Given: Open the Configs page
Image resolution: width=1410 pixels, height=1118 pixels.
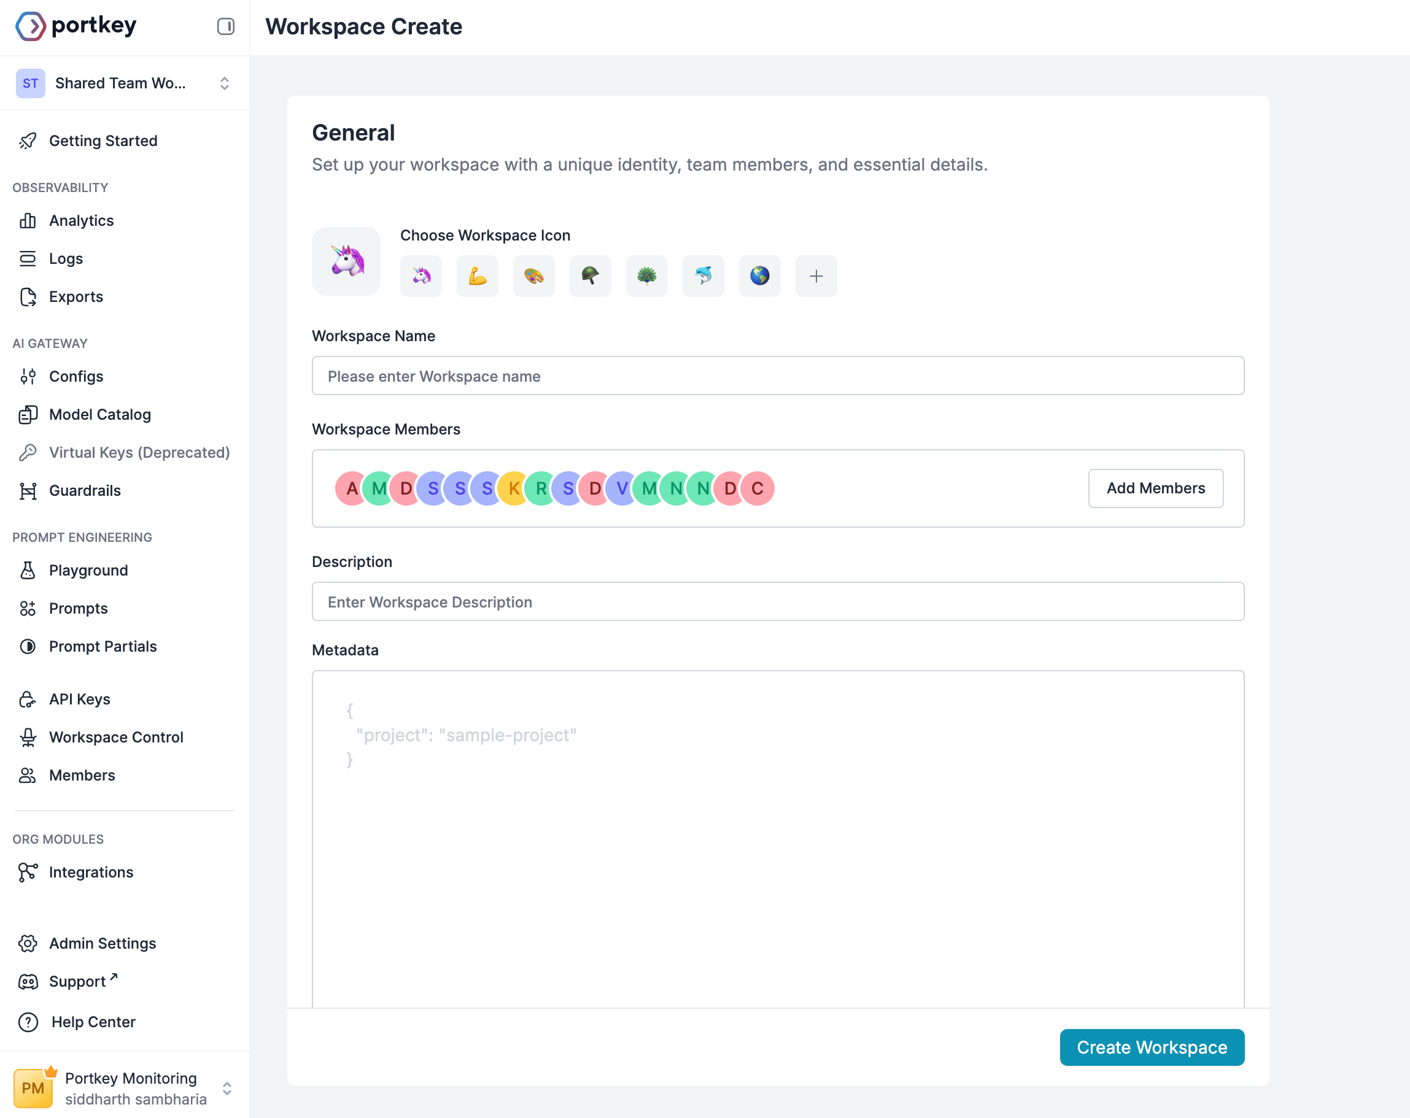Looking at the screenshot, I should pyautogui.click(x=76, y=377).
